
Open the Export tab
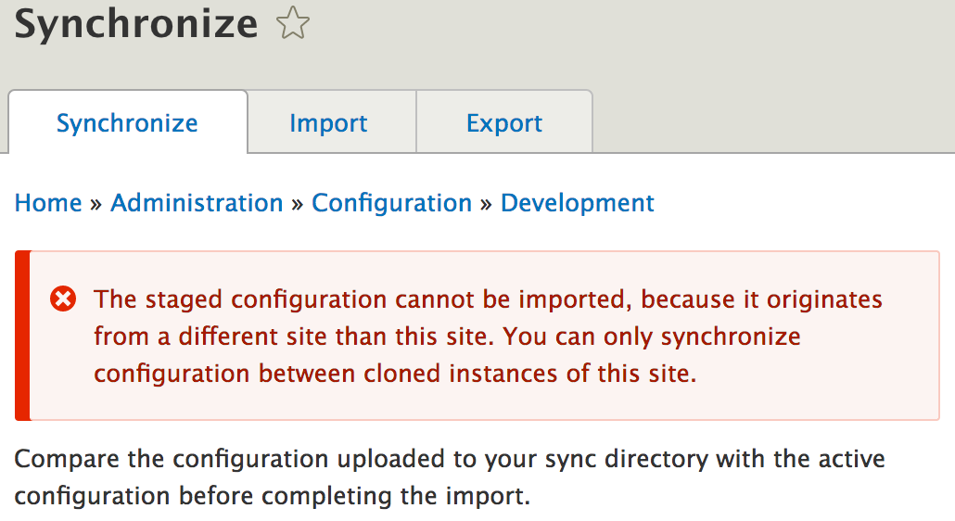pyautogui.click(x=504, y=123)
